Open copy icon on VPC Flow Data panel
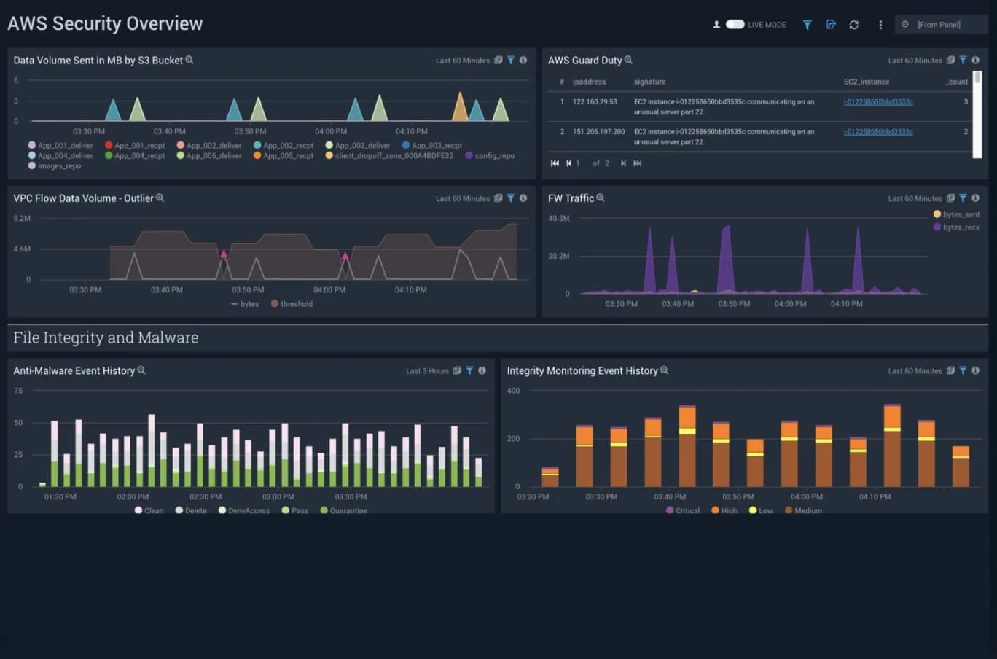Image resolution: width=997 pixels, height=659 pixels. point(498,198)
